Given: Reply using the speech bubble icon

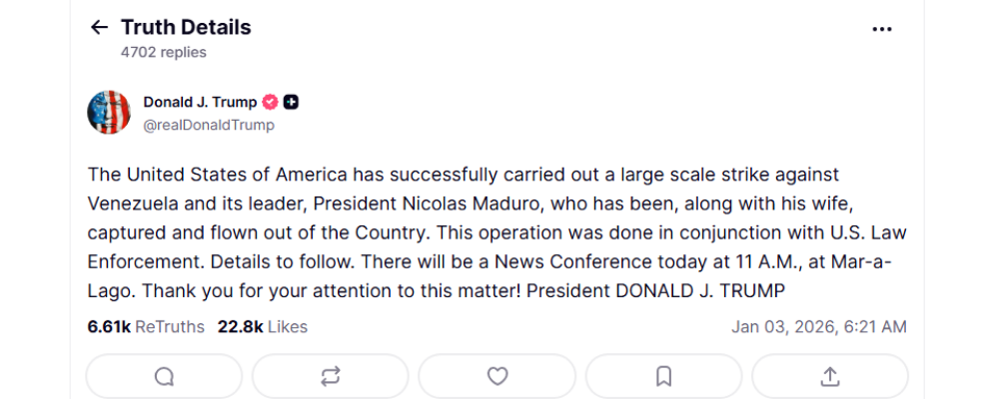Looking at the screenshot, I should (165, 376).
